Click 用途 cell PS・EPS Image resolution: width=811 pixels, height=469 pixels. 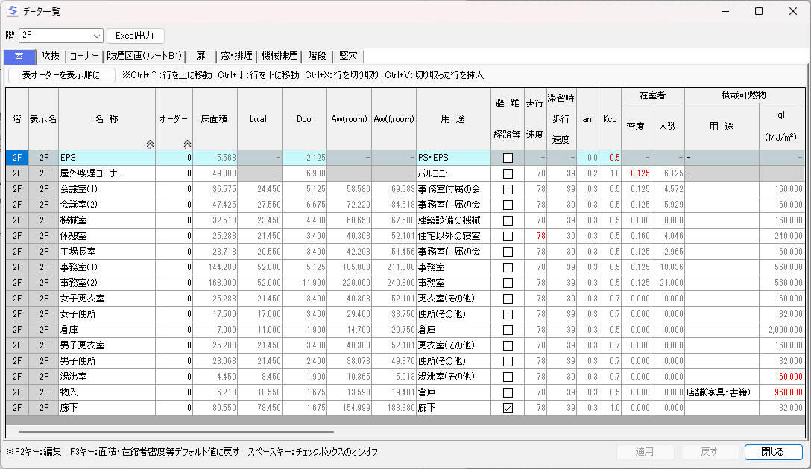coord(454,158)
